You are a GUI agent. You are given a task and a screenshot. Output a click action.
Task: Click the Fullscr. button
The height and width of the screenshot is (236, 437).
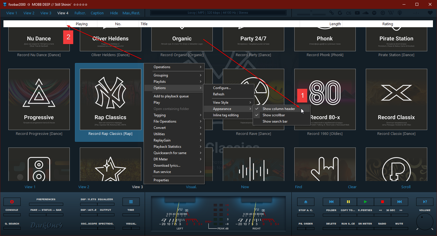click(x=80, y=13)
